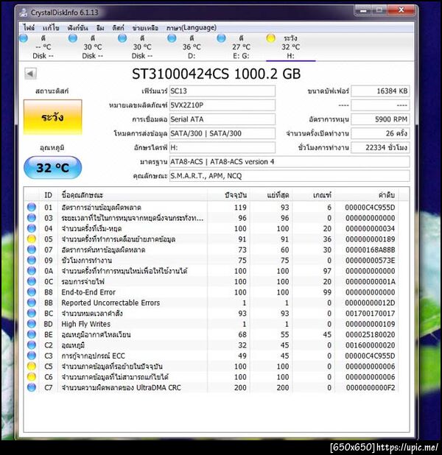Click the blue status icon for attribute 09
The height and width of the screenshot is (455, 442).
[x=32, y=261]
